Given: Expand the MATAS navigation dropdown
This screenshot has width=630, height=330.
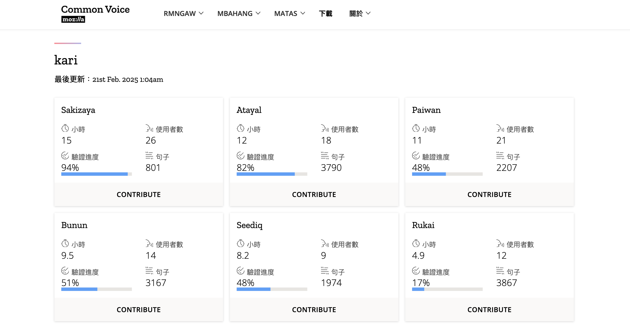Looking at the screenshot, I should pyautogui.click(x=290, y=14).
